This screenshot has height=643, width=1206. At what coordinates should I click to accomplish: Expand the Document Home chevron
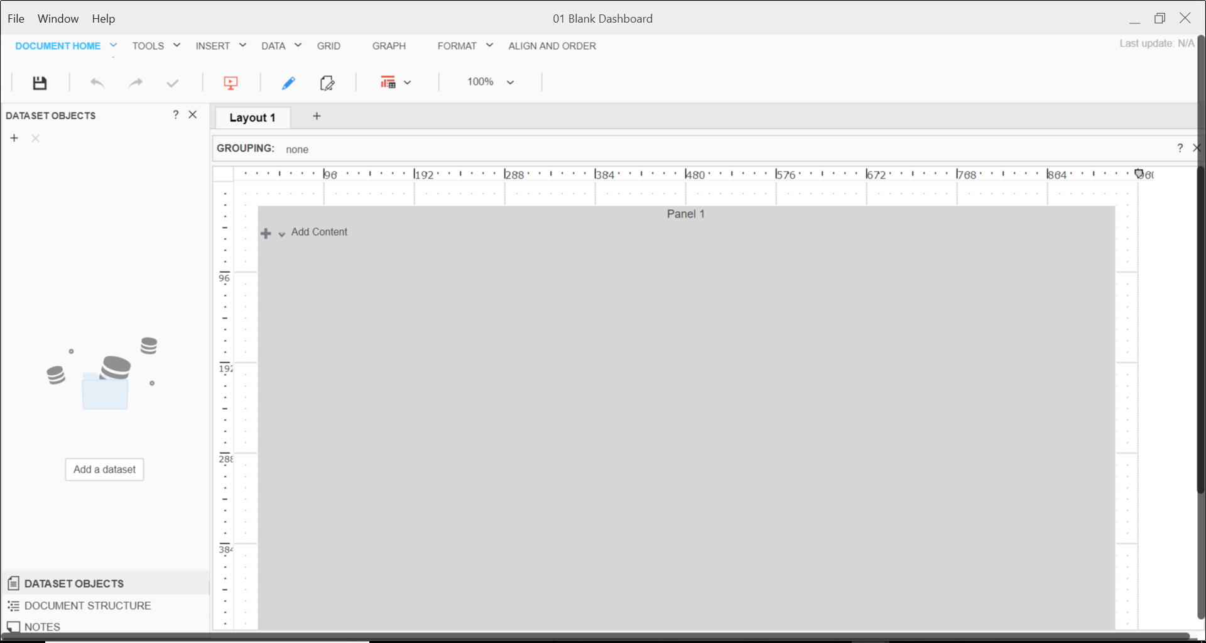(x=114, y=45)
